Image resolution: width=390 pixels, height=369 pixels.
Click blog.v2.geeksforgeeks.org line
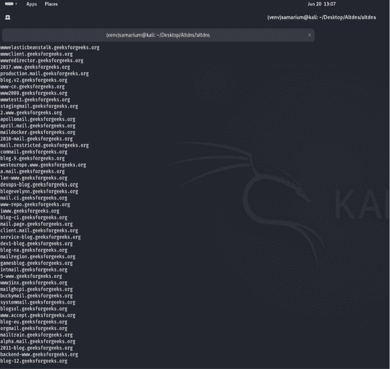click(x=34, y=80)
